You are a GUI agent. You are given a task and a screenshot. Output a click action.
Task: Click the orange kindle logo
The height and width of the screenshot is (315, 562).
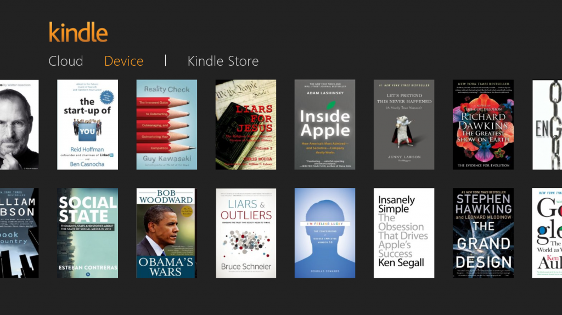(78, 32)
